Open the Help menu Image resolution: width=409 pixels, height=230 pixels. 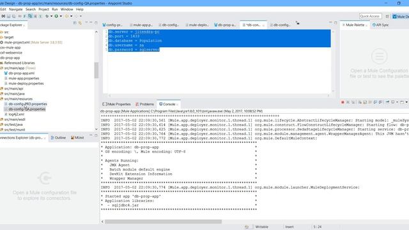tap(79, 10)
